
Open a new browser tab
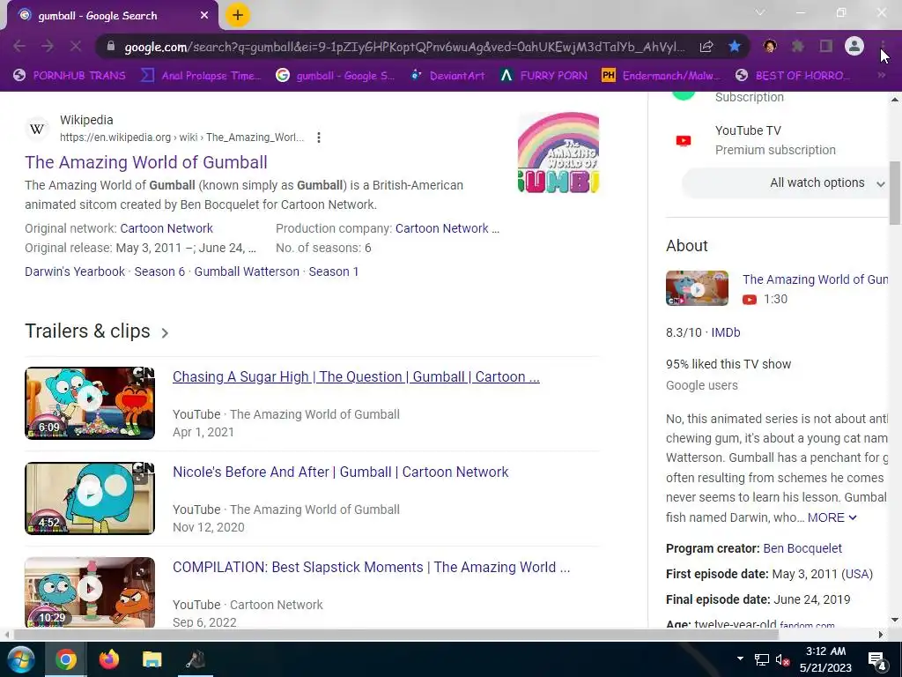(x=238, y=15)
